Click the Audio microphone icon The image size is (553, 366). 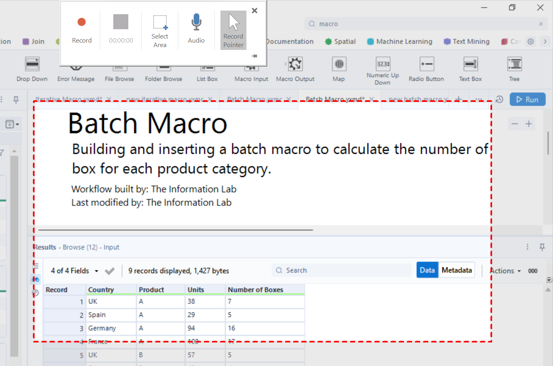(x=196, y=23)
